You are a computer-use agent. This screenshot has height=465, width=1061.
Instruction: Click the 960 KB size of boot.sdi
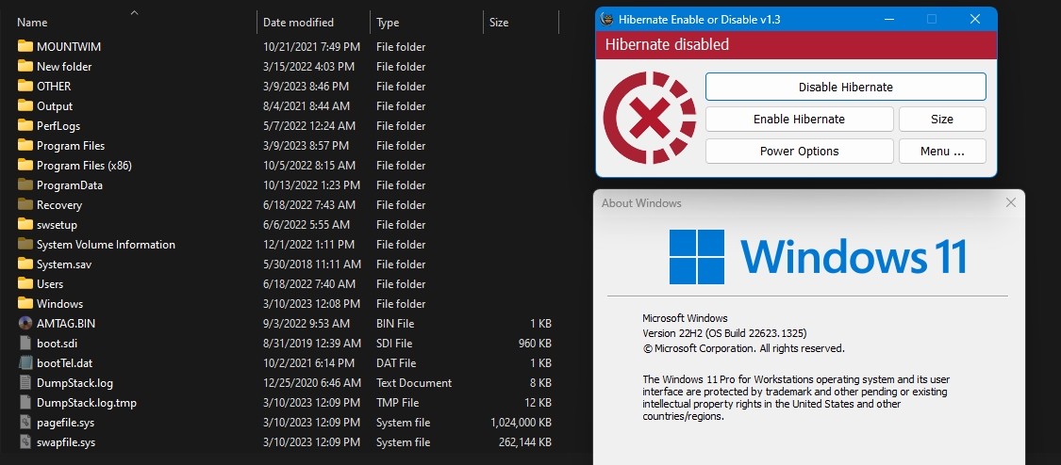coord(535,343)
